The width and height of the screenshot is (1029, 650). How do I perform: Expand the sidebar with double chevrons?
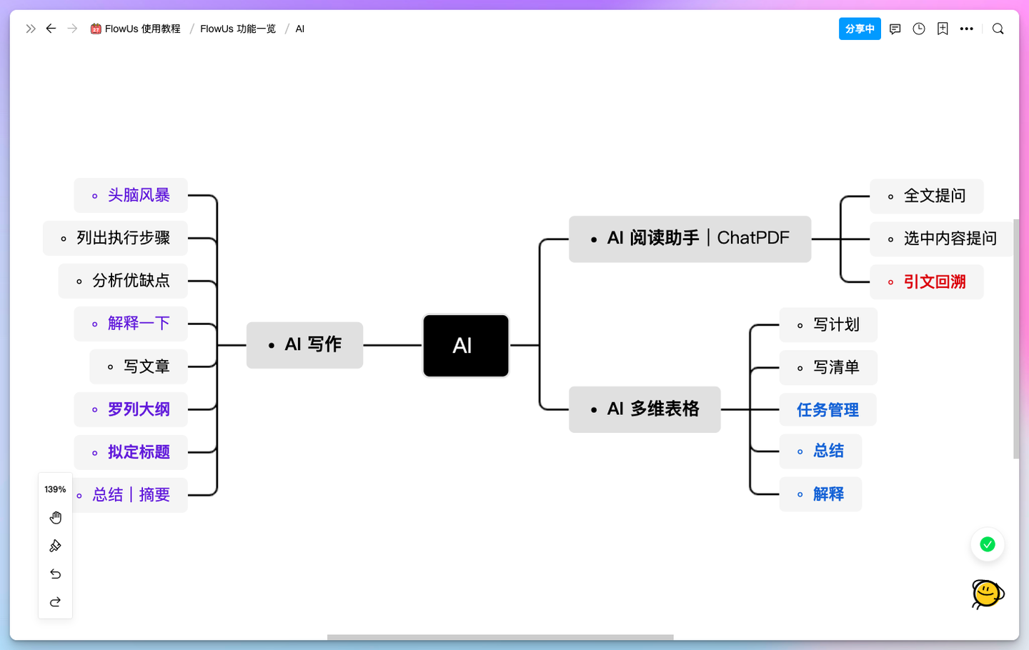(x=29, y=29)
